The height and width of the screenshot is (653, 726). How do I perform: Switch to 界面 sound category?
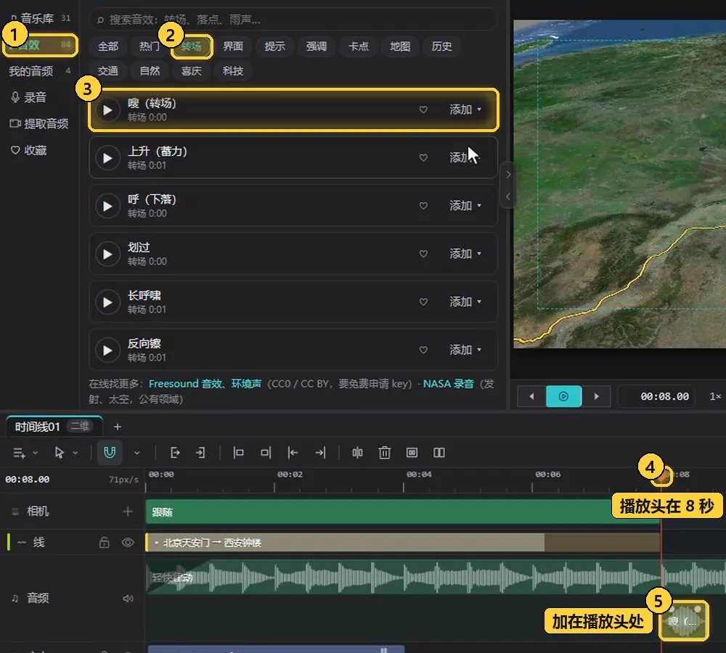coord(233,46)
